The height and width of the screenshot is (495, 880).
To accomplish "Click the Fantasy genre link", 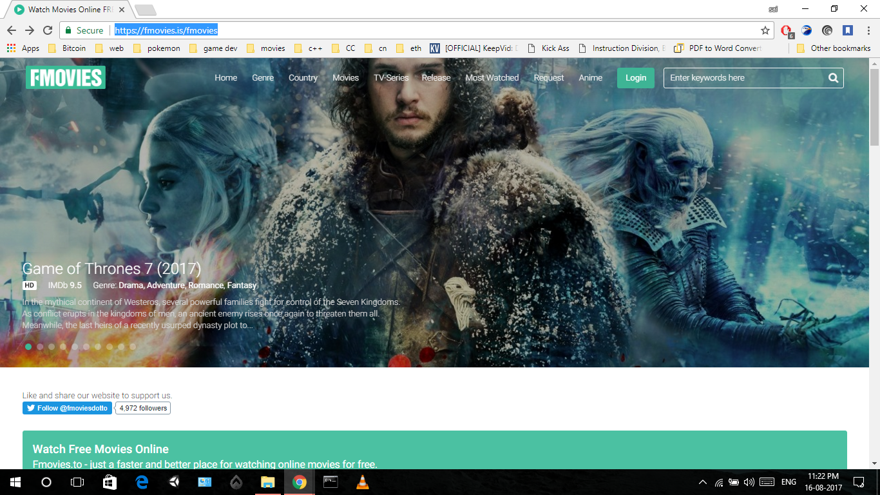I will [242, 286].
